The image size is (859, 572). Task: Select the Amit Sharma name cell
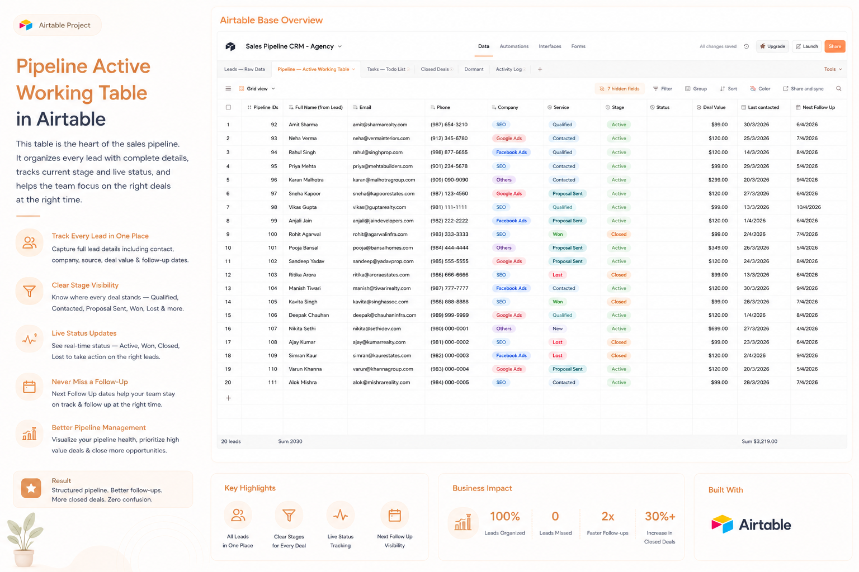(315, 125)
